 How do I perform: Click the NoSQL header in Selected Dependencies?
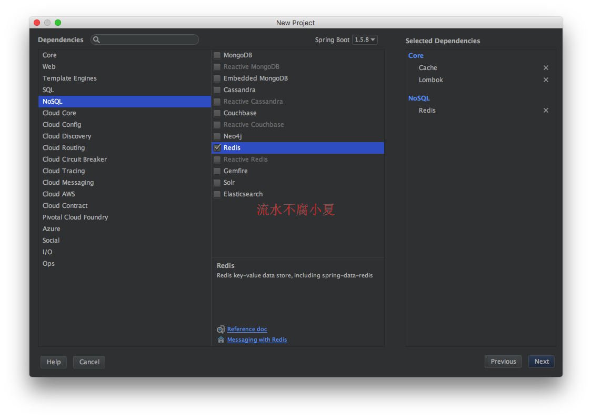tap(419, 98)
